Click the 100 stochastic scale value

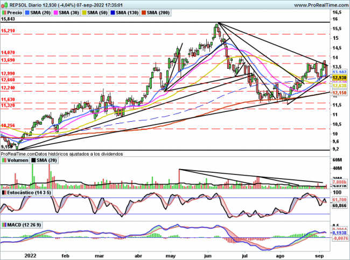tap(337, 192)
